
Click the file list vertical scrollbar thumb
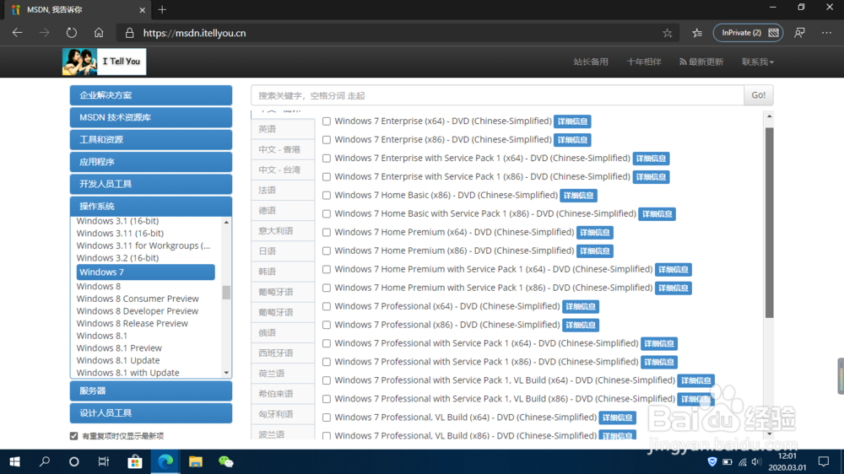pyautogui.click(x=769, y=222)
